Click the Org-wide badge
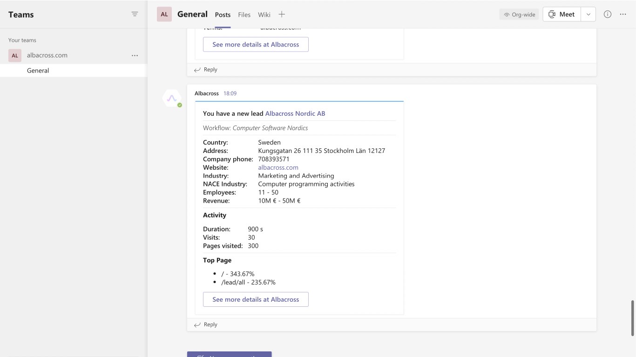Viewport: 636px width, 357px height. tap(519, 14)
